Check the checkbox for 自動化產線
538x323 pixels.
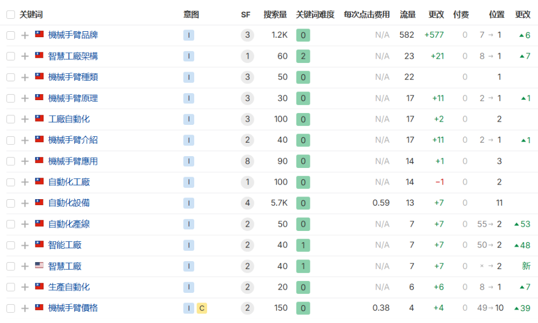click(10, 224)
